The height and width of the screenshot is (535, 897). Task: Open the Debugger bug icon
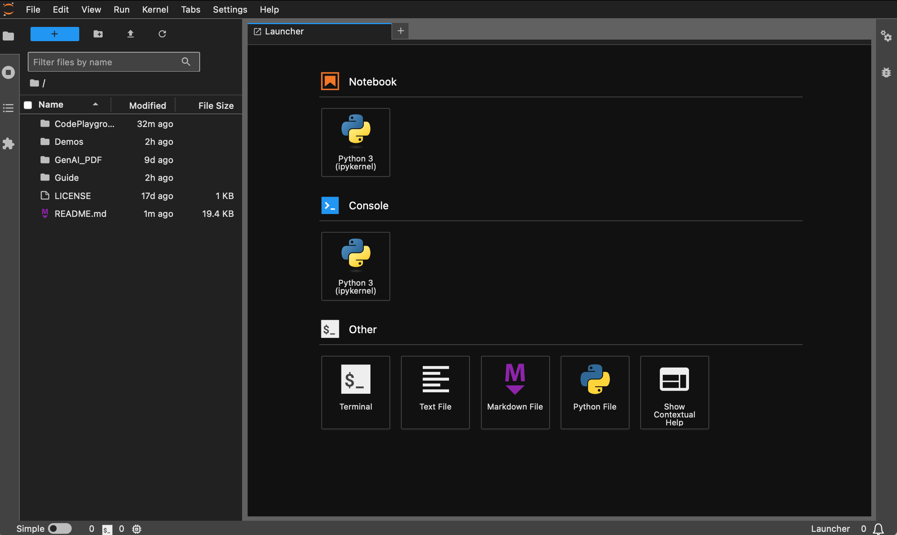click(x=886, y=72)
